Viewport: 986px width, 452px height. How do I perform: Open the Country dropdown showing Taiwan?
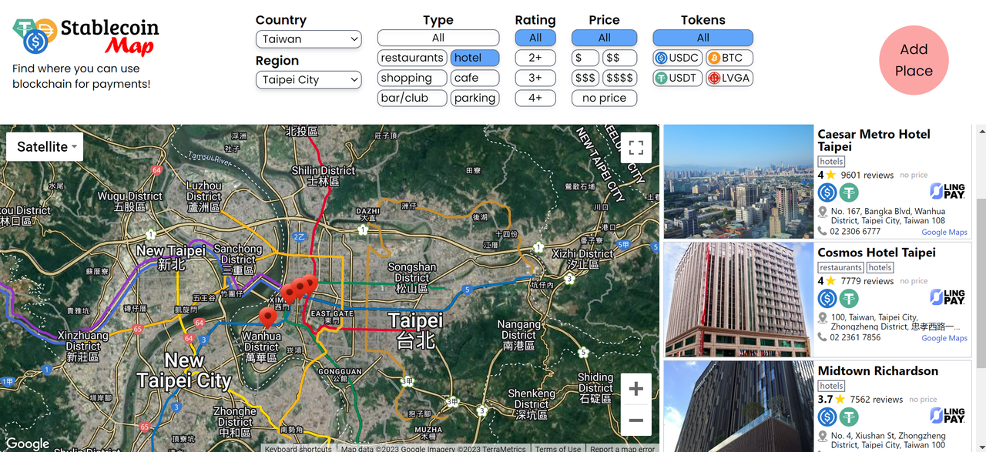[308, 39]
